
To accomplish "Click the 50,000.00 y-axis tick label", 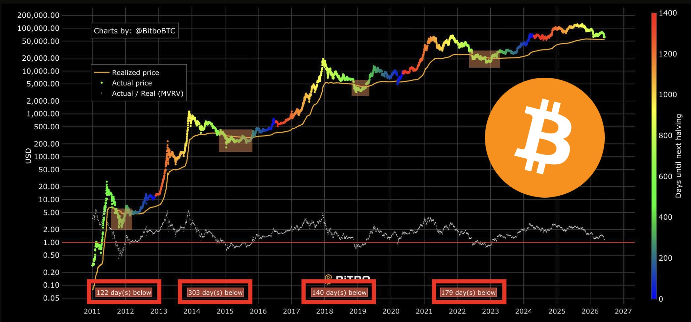I will tap(40, 41).
